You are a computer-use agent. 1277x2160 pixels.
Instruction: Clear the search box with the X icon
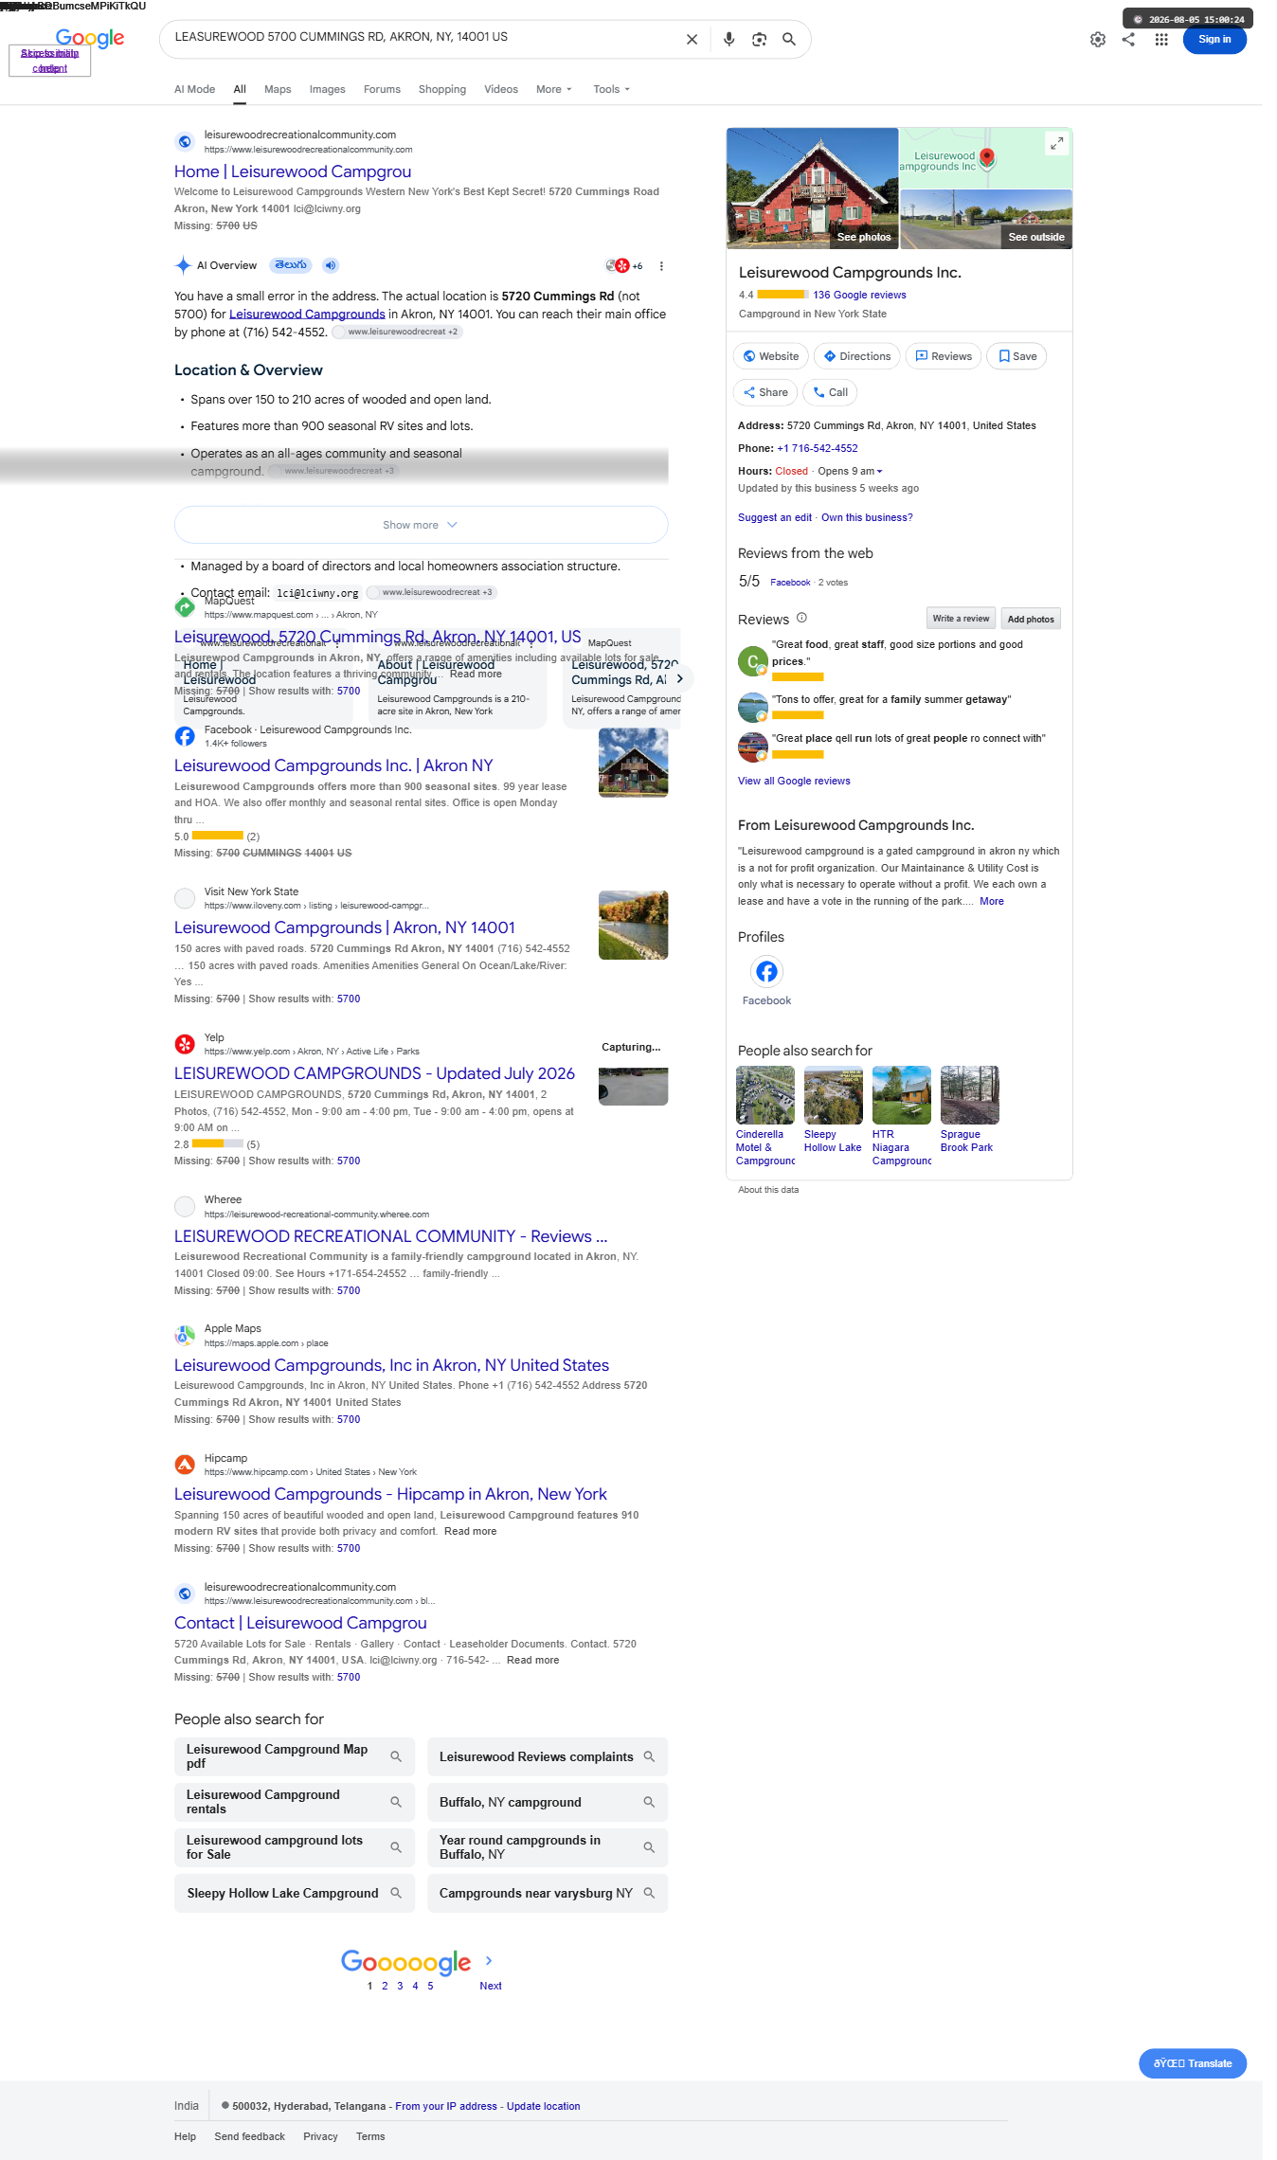click(x=692, y=40)
